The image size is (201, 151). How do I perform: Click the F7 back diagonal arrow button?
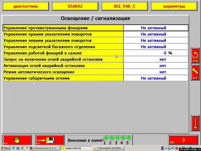coord(195,73)
